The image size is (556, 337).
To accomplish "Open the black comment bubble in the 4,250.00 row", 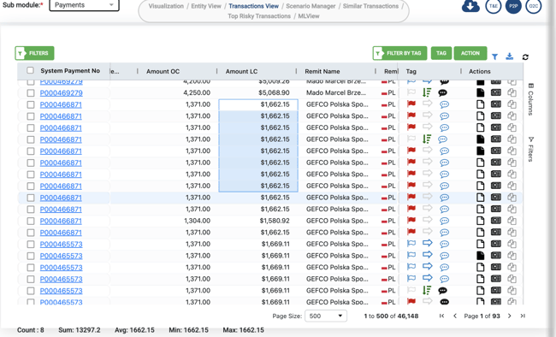I will pyautogui.click(x=442, y=93).
